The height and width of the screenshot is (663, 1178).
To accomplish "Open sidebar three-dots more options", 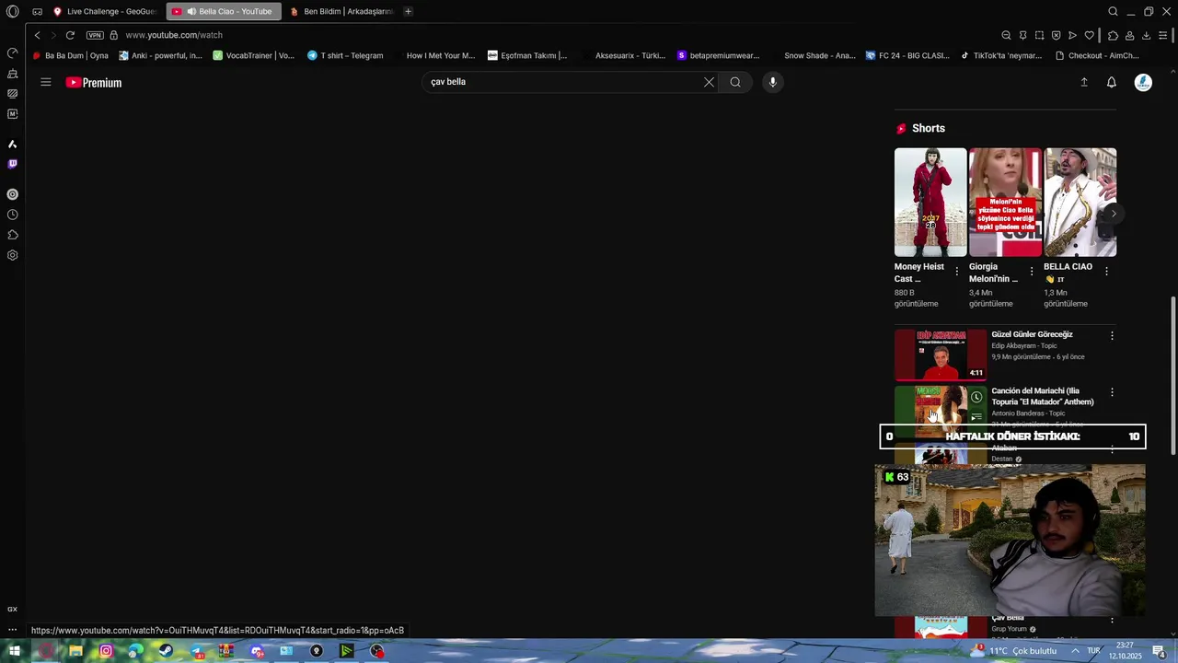I will pyautogui.click(x=12, y=630).
